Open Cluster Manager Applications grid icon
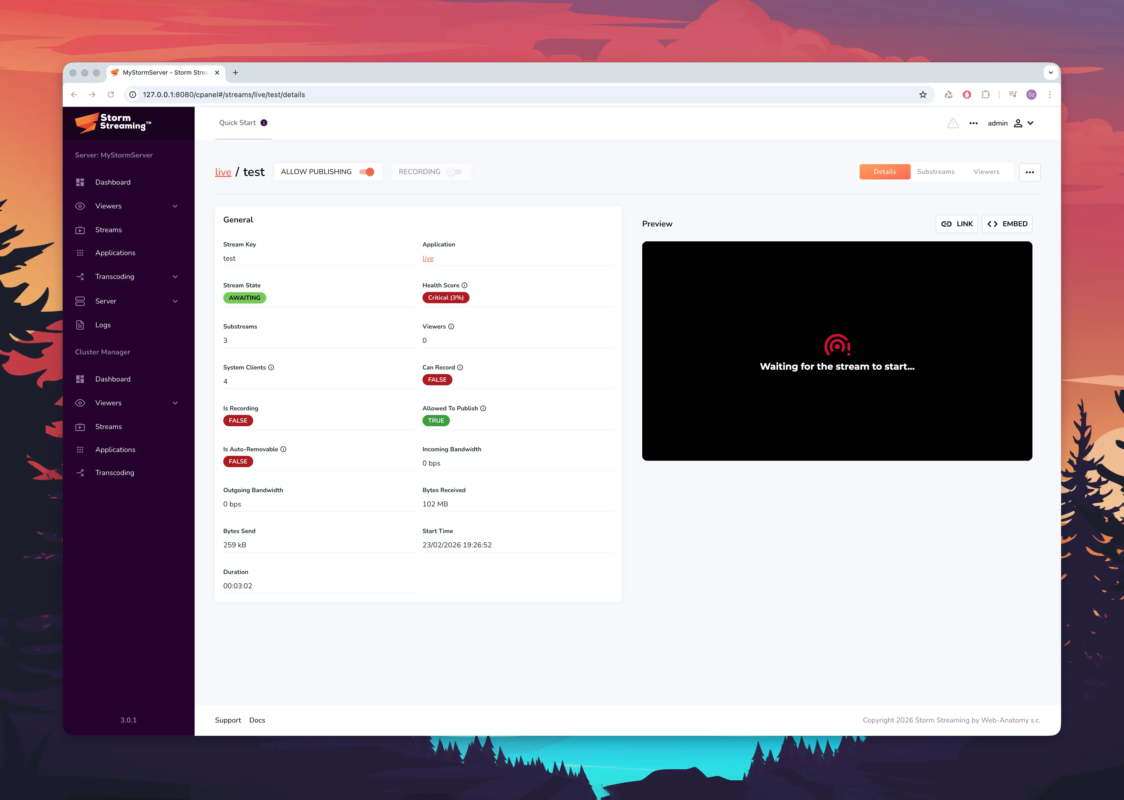 pos(80,449)
